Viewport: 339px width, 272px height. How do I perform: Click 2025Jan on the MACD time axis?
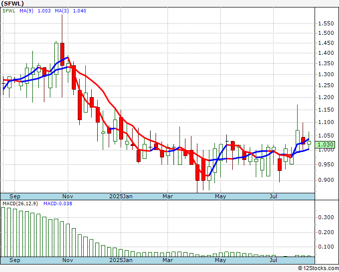coord(121,260)
